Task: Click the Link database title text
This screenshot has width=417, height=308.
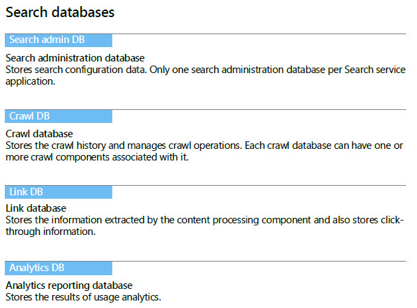Action: (36, 208)
